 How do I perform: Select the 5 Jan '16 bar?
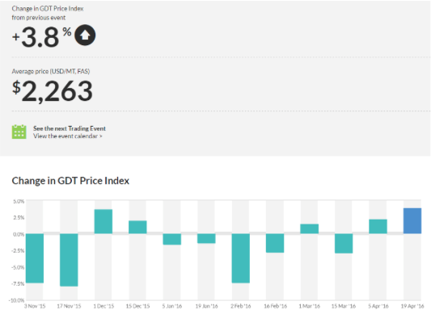pyautogui.click(x=172, y=239)
